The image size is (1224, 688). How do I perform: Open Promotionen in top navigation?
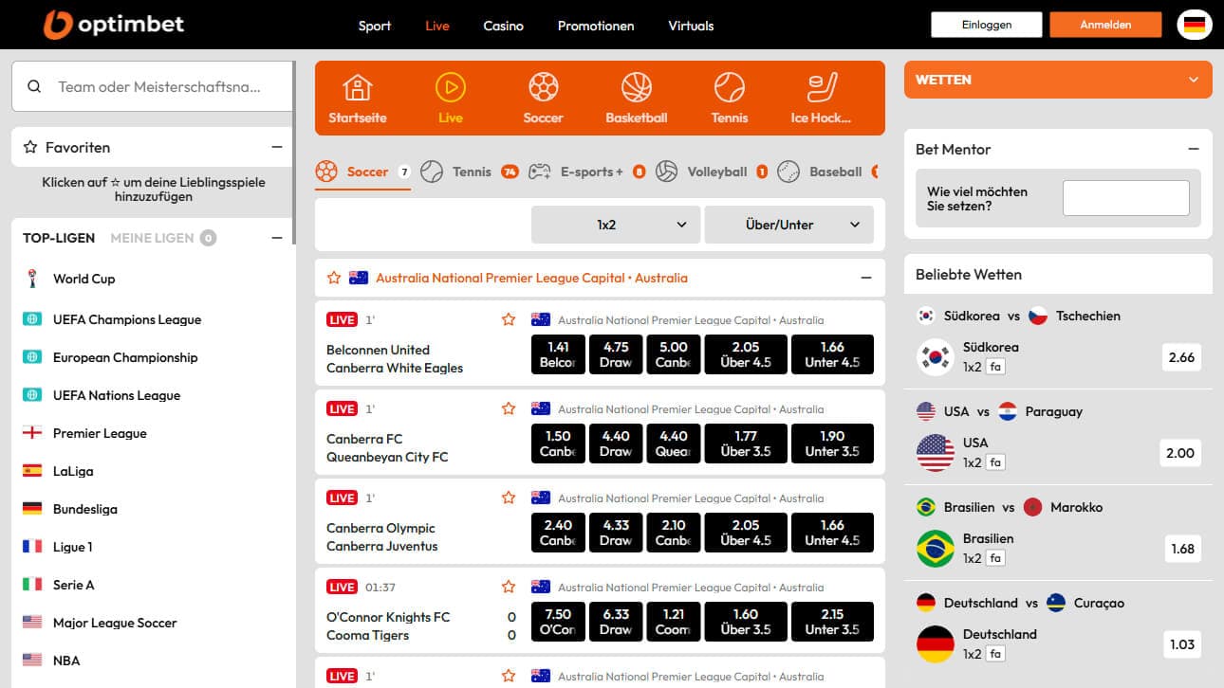(596, 26)
